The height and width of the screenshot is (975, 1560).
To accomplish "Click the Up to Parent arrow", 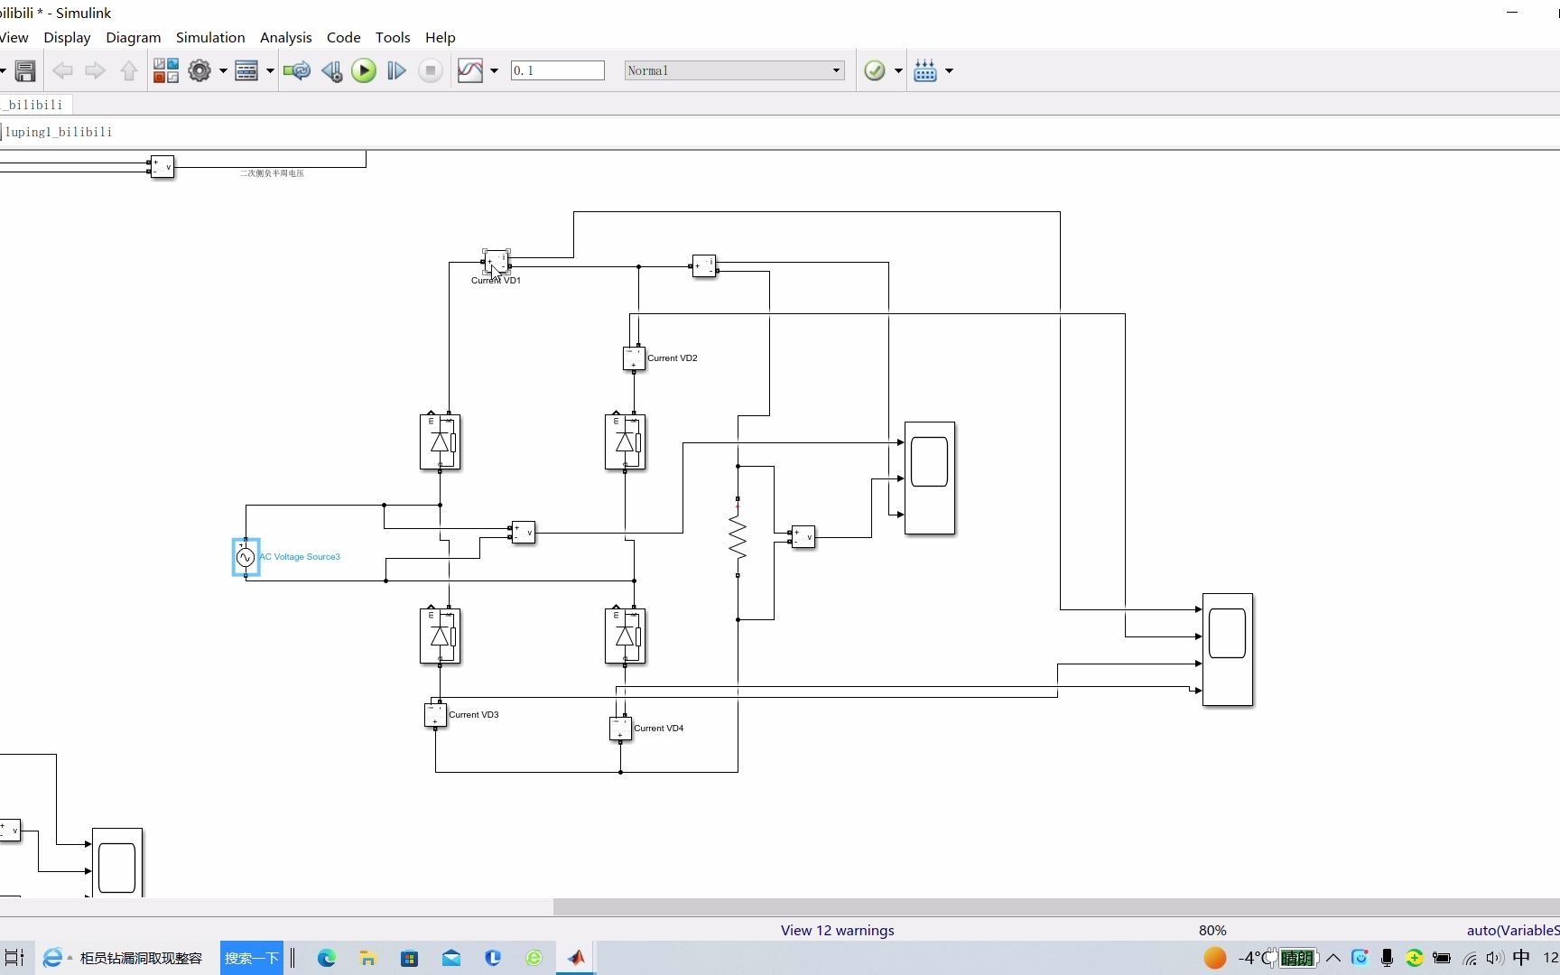I will tap(129, 70).
